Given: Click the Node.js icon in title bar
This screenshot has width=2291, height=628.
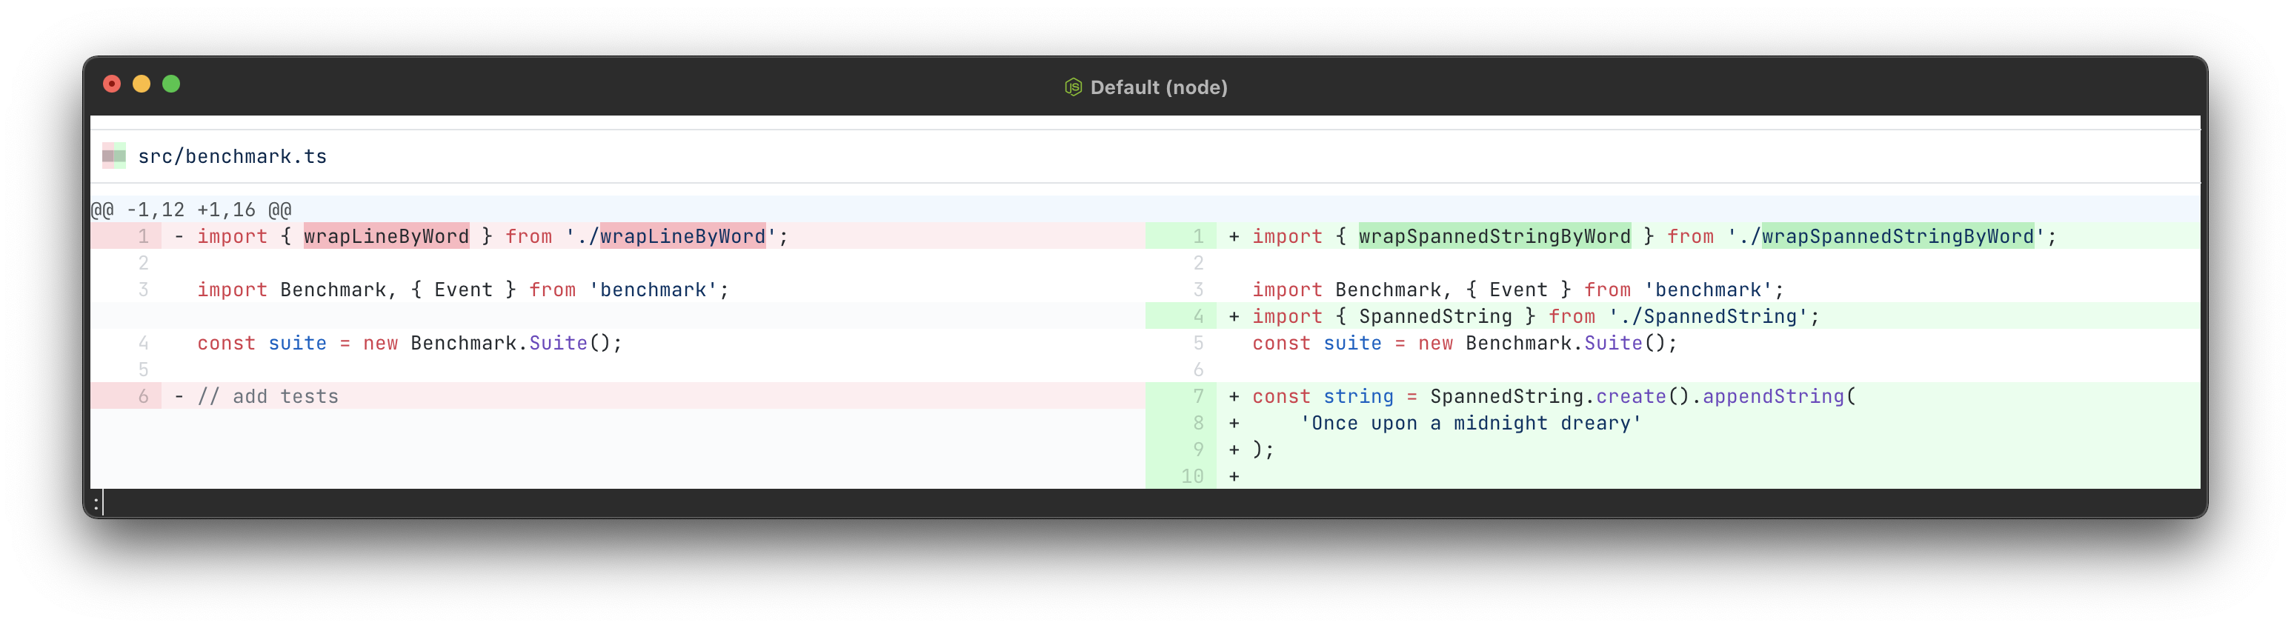Looking at the screenshot, I should (1073, 87).
